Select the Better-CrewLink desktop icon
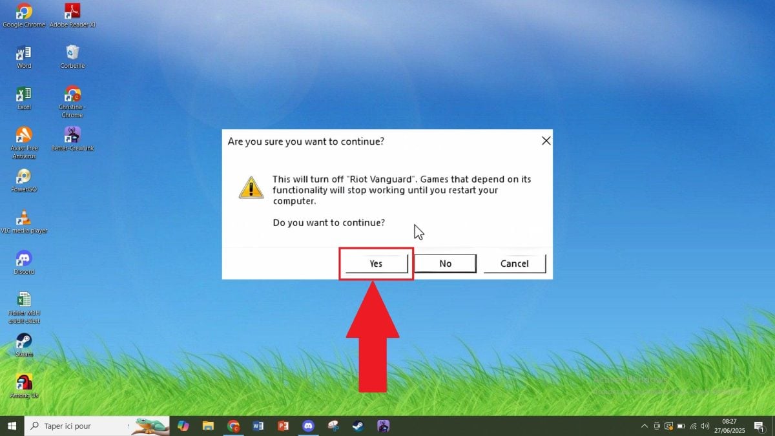The image size is (775, 436). click(72, 136)
